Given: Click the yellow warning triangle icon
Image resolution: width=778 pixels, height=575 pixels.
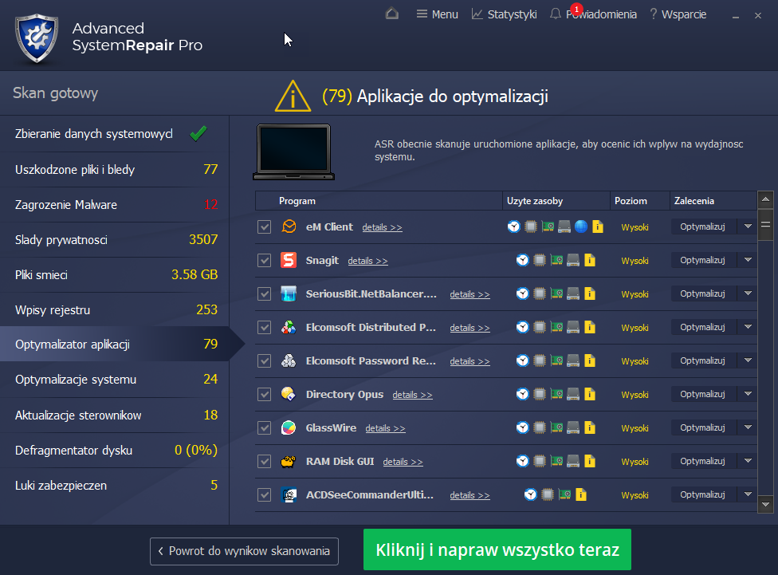Looking at the screenshot, I should [293, 96].
